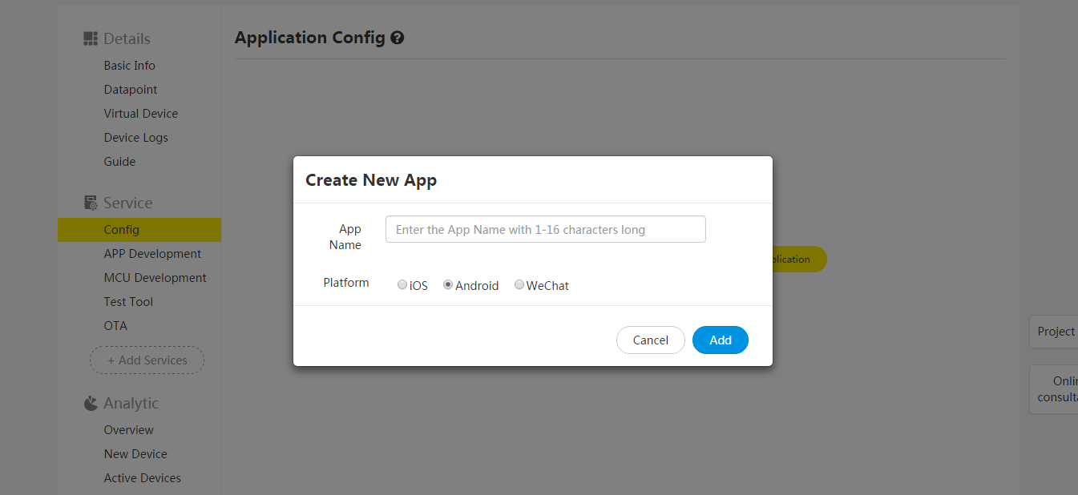Image resolution: width=1078 pixels, height=495 pixels.
Task: Switch to the Datapoint section
Action: coord(130,89)
